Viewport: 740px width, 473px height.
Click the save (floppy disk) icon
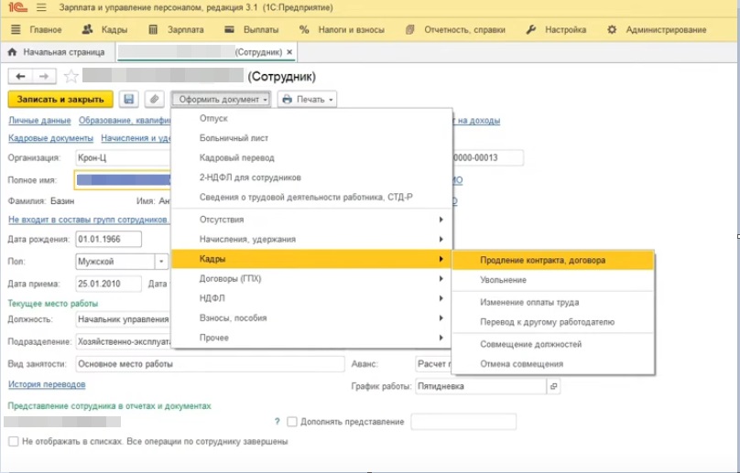coord(129,99)
